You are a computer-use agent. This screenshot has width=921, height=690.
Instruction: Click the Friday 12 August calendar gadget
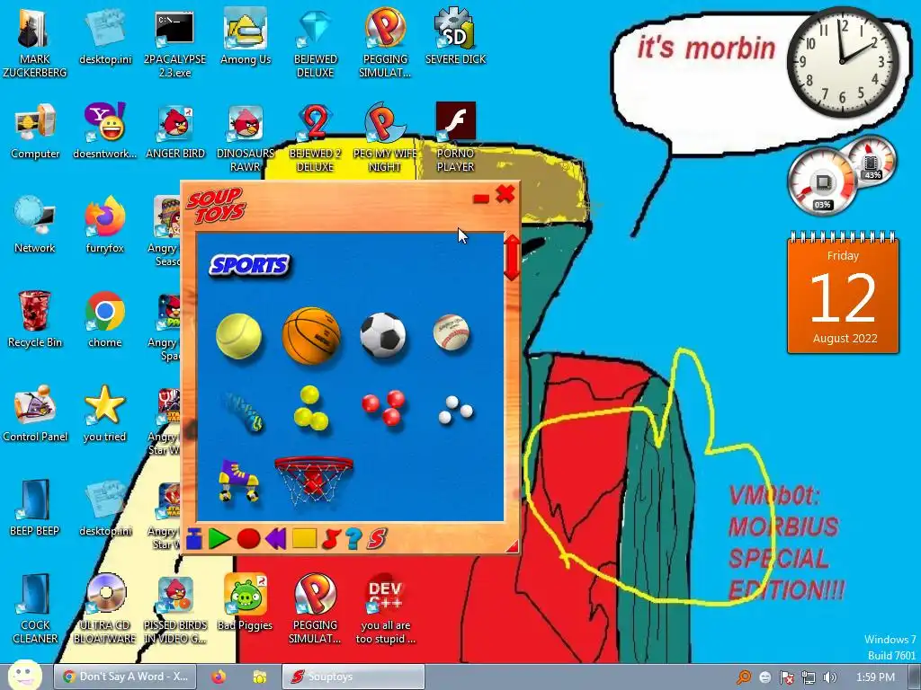tap(843, 294)
